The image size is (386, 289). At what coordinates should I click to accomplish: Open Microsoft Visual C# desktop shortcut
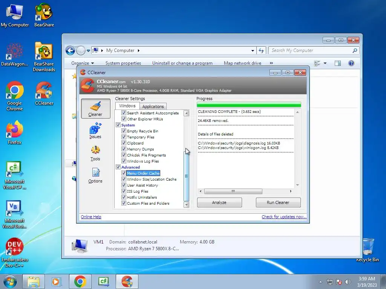click(x=15, y=175)
